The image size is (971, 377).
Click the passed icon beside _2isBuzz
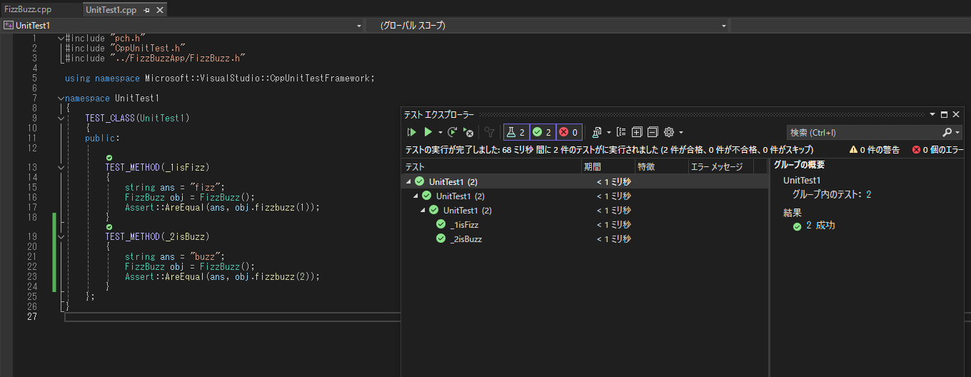coord(441,238)
